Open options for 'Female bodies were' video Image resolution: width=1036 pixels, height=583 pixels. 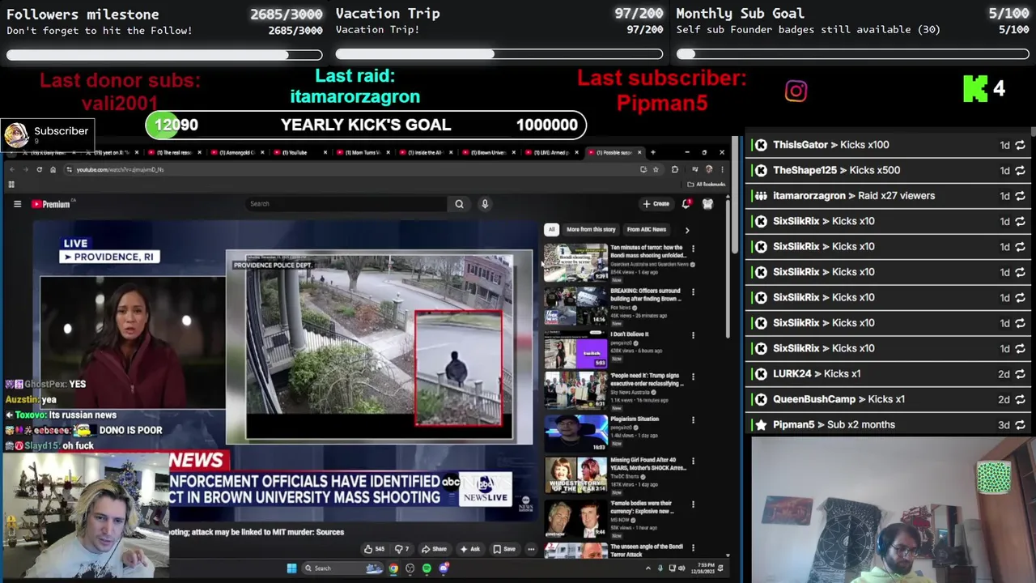pyautogui.click(x=693, y=506)
